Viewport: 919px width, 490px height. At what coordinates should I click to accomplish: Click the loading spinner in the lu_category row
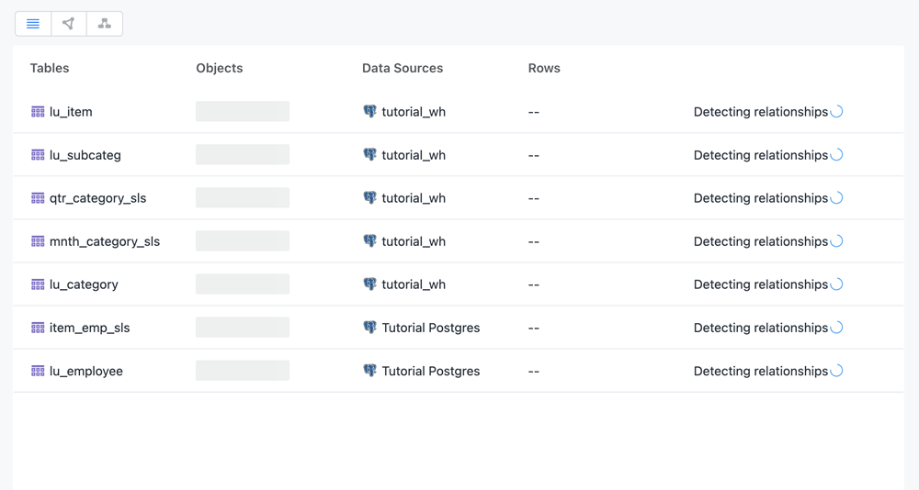836,284
